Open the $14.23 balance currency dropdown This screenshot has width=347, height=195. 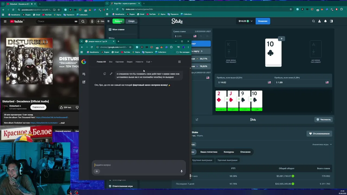246,21
